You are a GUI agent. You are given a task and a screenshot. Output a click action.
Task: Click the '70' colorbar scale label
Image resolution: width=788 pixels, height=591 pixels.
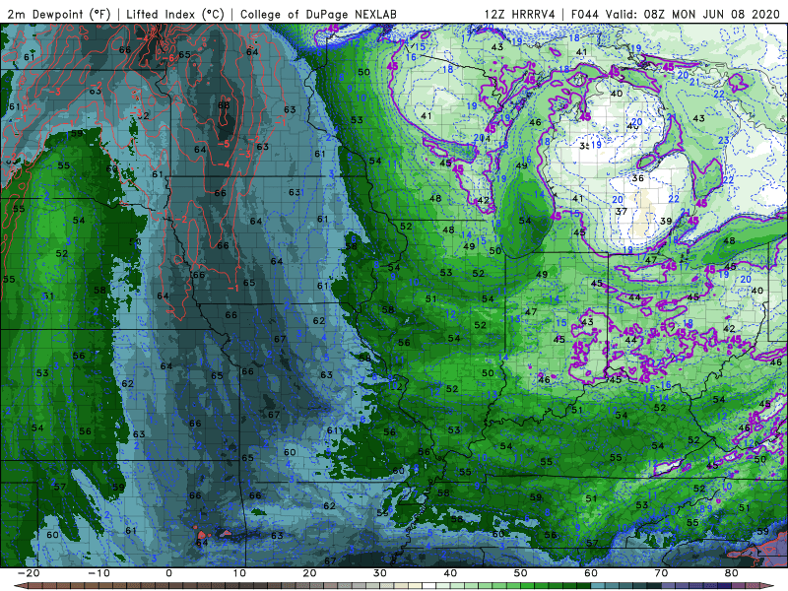(x=661, y=573)
